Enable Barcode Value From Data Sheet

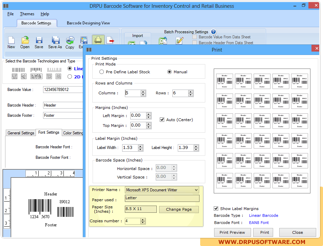(194, 37)
